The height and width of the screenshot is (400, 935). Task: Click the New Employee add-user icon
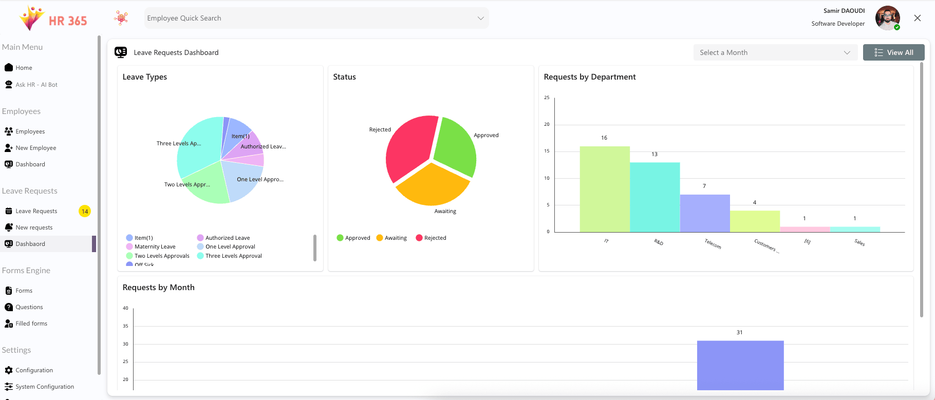pos(9,147)
